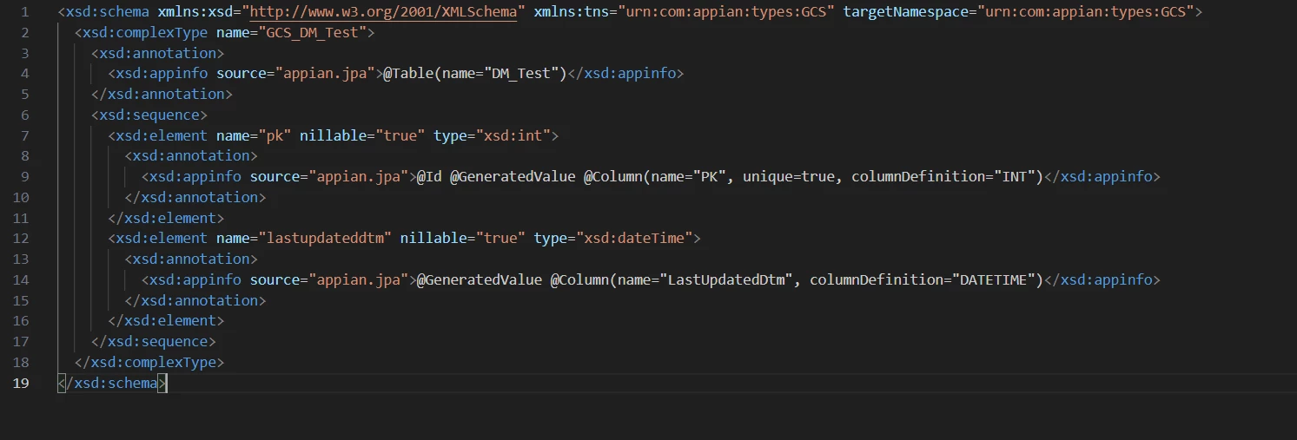1297x440 pixels.
Task: Click the closing xsd:complexType tag
Action: (x=149, y=362)
